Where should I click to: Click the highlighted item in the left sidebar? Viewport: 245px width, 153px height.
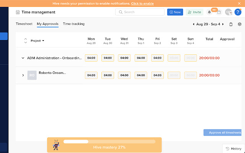pyautogui.click(x=4, y=36)
